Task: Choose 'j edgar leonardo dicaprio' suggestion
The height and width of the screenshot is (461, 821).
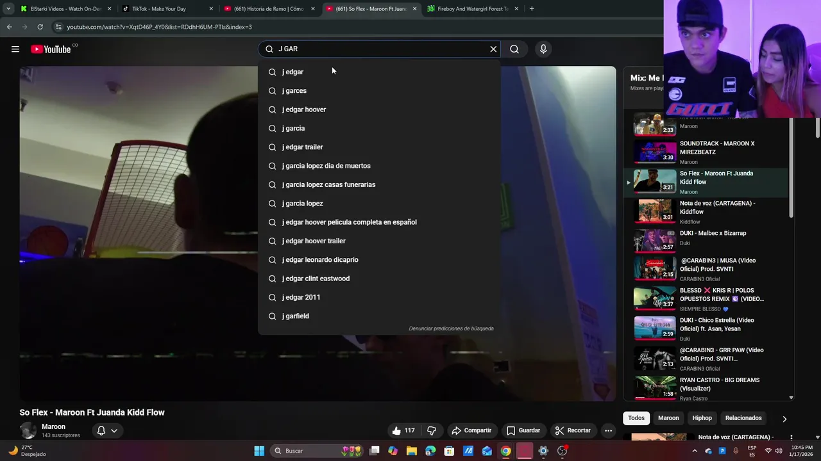Action: pyautogui.click(x=379, y=260)
